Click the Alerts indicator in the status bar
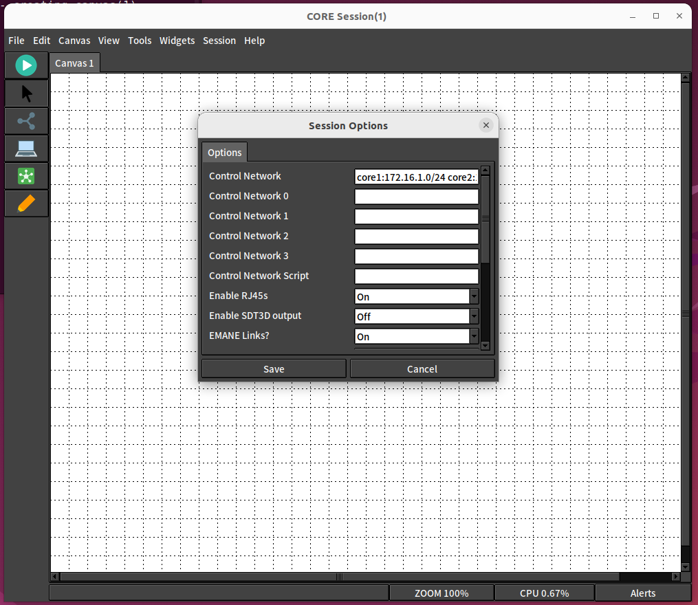 tap(642, 593)
